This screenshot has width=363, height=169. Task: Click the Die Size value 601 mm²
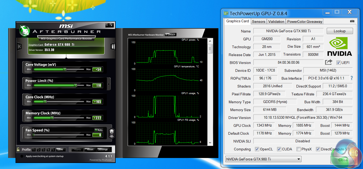313,47
